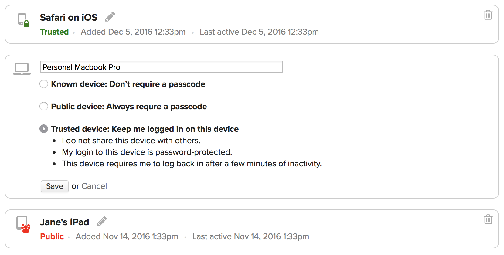The height and width of the screenshot is (255, 504).
Task: Edit the Safari on iOS device name
Action: click(x=110, y=17)
